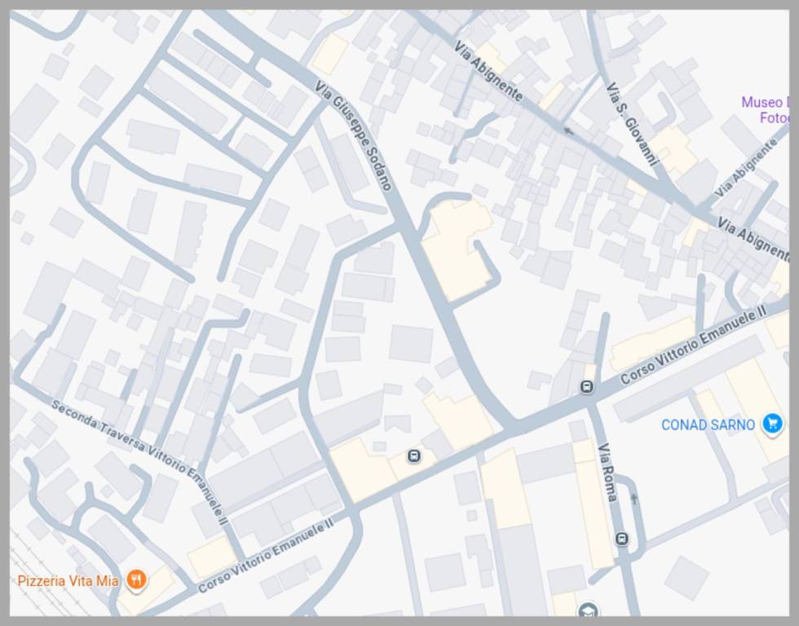Select the Pizzeria Vita Mia text label
This screenshot has width=799, height=626.
68,580
